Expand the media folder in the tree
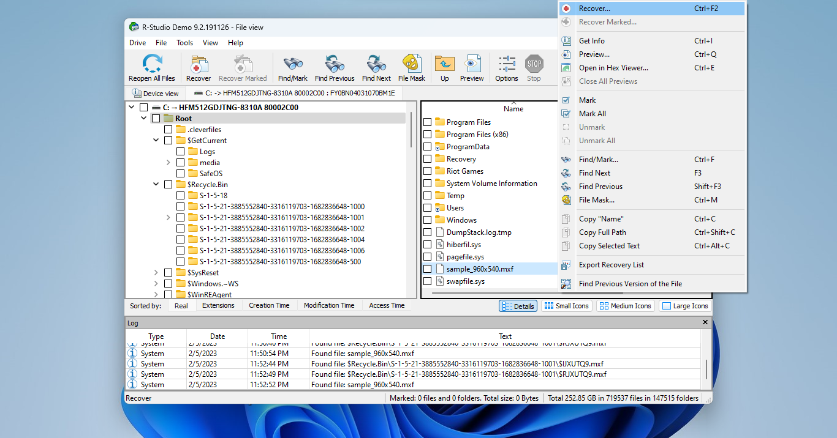This screenshot has height=438, width=837. pyautogui.click(x=168, y=162)
